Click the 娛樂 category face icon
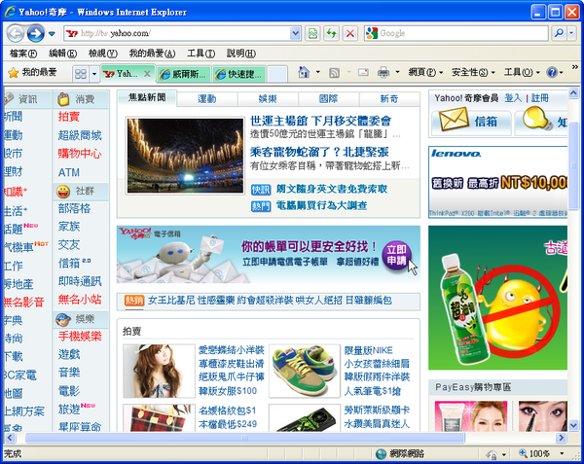 63,319
